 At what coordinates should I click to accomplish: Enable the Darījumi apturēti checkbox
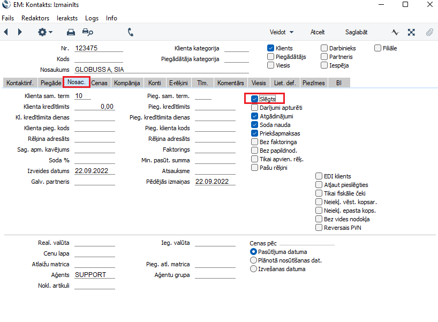[255, 108]
